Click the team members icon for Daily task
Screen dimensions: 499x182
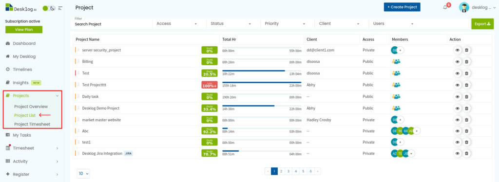pos(396,96)
